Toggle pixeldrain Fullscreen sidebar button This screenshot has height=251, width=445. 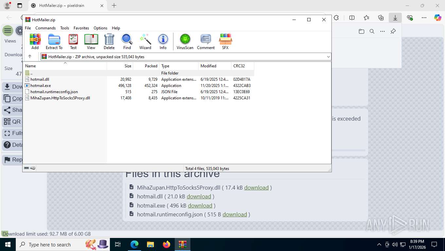12,133
